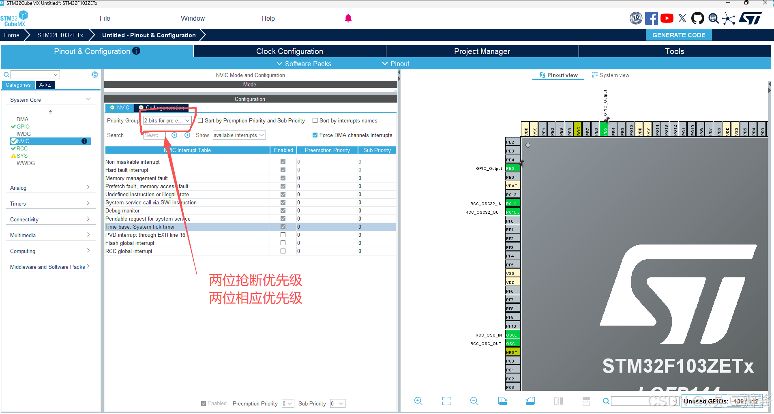Go to Home breadcrumb

(x=11, y=35)
